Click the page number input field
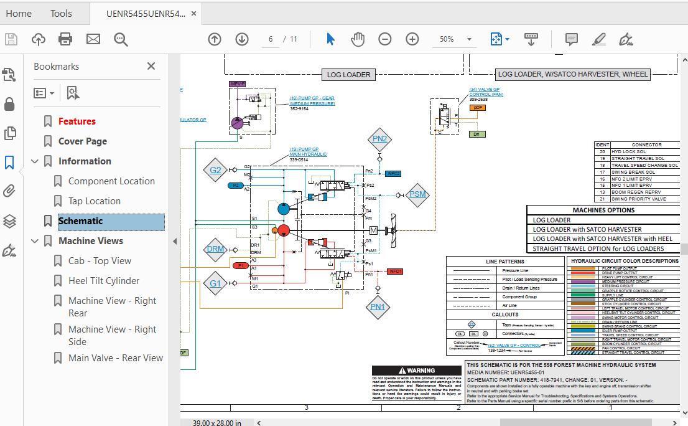Viewport: 688px width, 426px height. pos(271,39)
